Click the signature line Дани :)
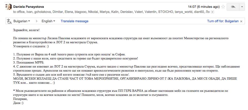 pos(18,103)
